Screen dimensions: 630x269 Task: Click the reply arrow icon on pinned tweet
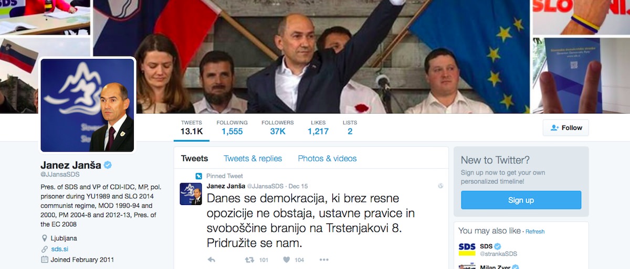click(x=212, y=260)
